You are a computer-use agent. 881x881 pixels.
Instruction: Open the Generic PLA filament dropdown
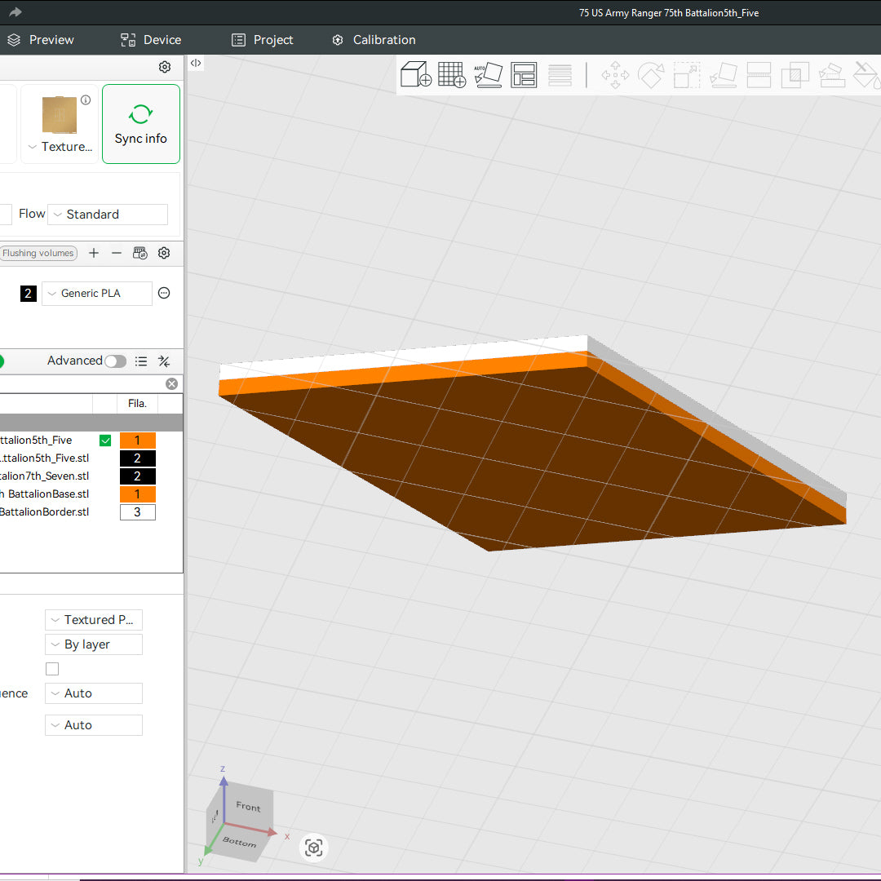coord(97,294)
